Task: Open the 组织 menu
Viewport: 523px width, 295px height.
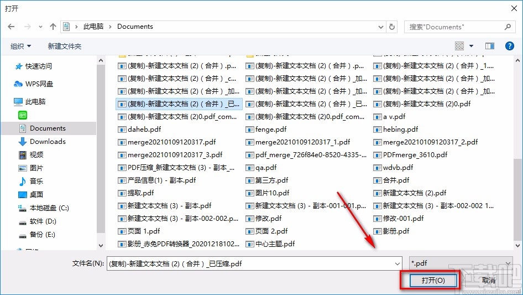Action: pos(20,46)
